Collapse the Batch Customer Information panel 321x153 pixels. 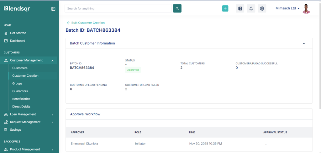[x=303, y=44]
